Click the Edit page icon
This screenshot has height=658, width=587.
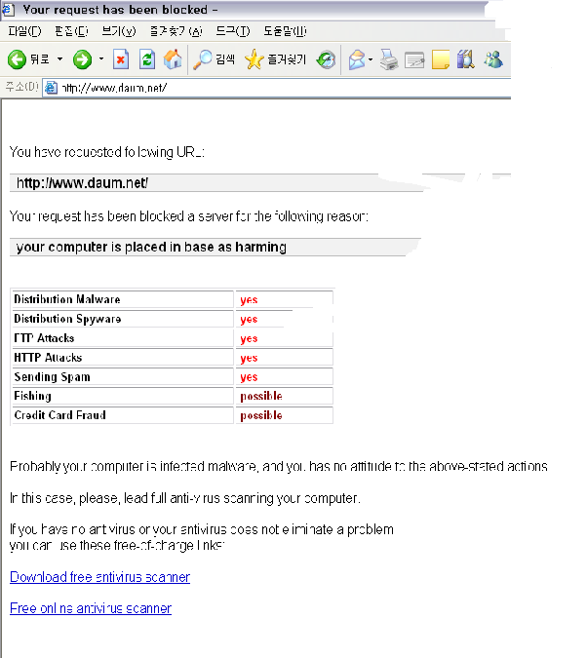[x=414, y=60]
